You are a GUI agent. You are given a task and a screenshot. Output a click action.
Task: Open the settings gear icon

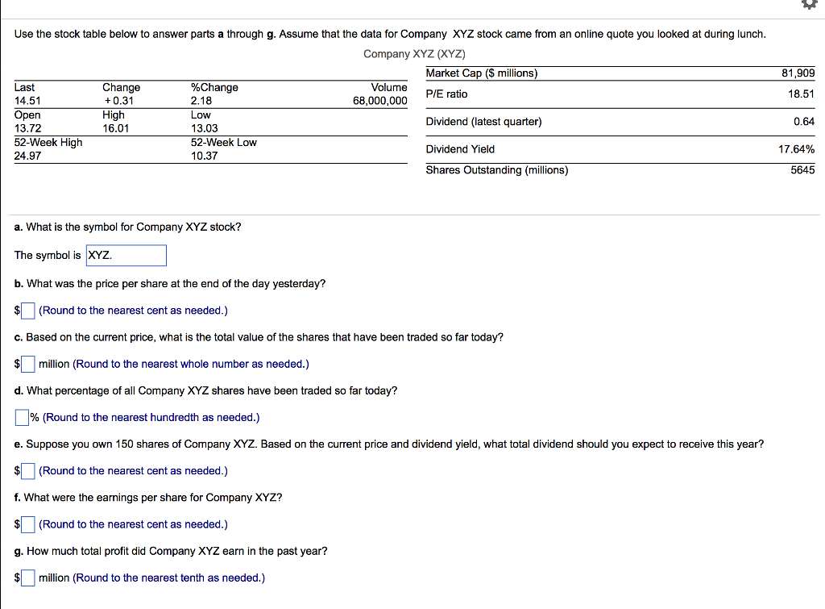coord(809,4)
